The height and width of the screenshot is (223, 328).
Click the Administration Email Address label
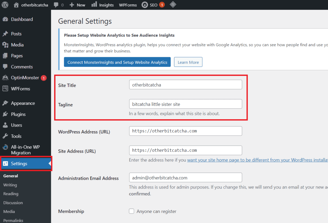tap(88, 178)
